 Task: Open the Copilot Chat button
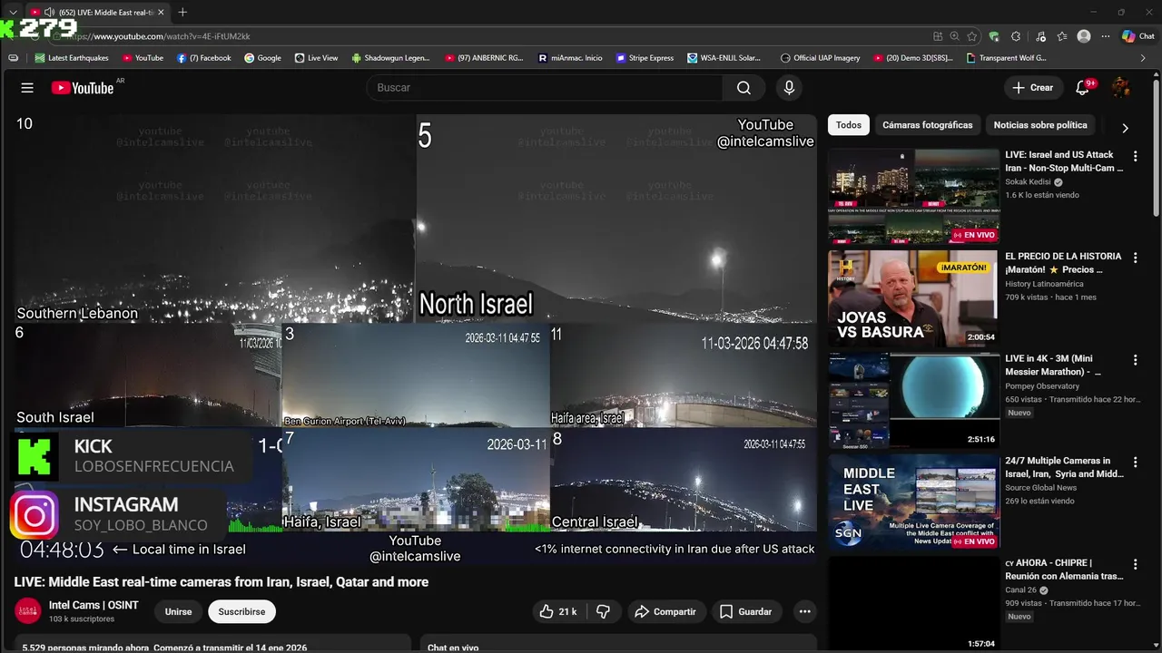1138,36
